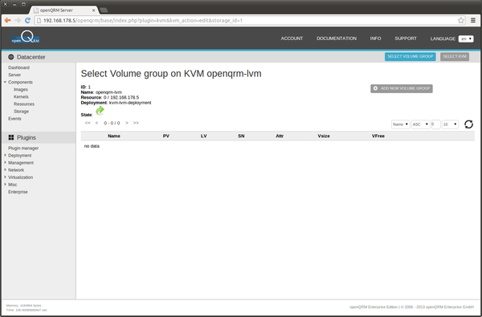Viewport: 482px width, 317px height.
Task: Click the offset number input field
Action: click(x=435, y=124)
